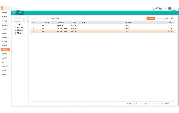179x113 pixels.
Task: Delete row 001 via its trash icon
Action: [x=171, y=26]
